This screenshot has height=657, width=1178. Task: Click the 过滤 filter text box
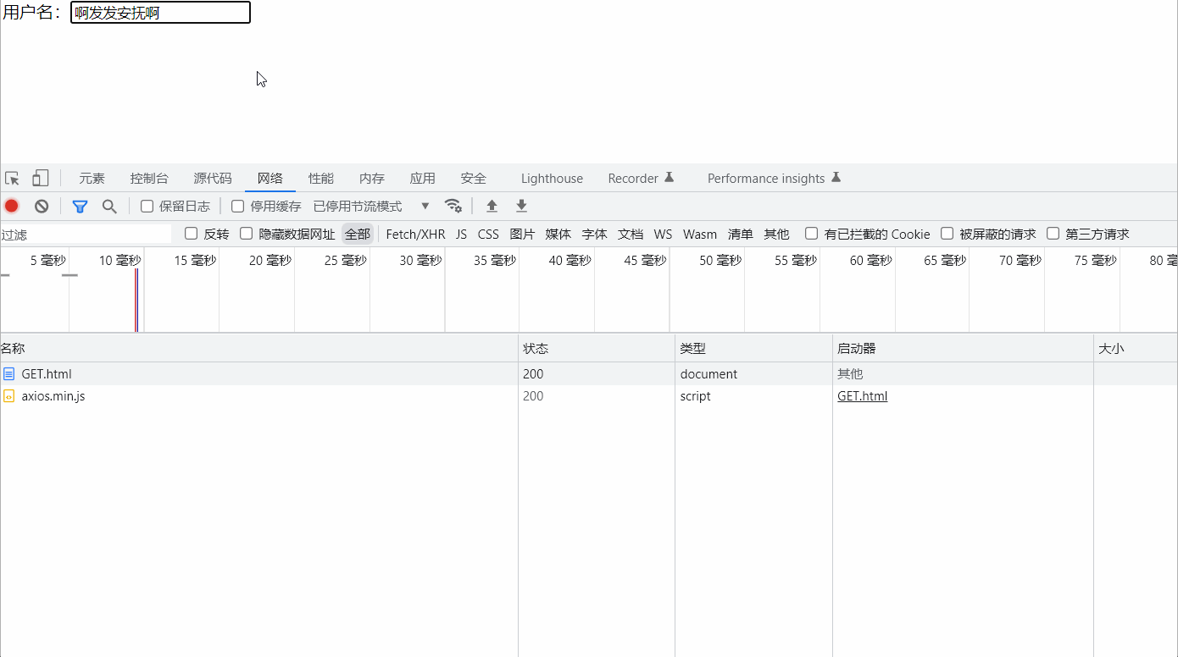tap(86, 235)
